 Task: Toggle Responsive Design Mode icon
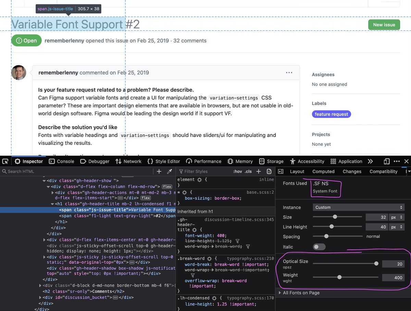tap(387, 161)
